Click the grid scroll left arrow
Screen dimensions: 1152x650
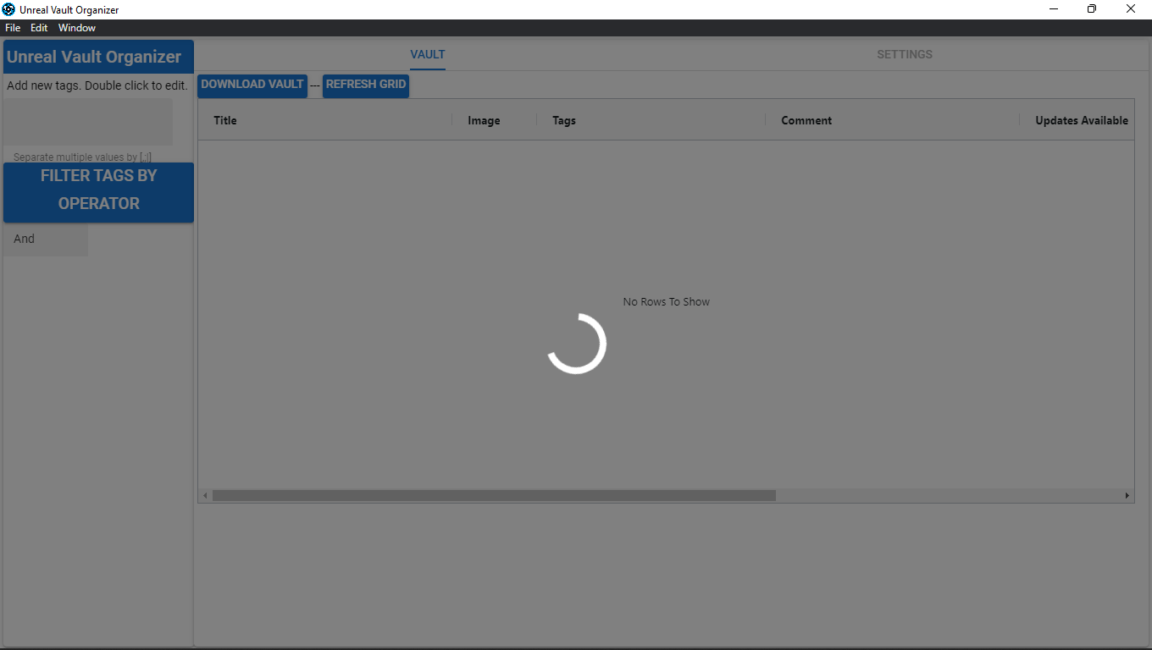205,495
